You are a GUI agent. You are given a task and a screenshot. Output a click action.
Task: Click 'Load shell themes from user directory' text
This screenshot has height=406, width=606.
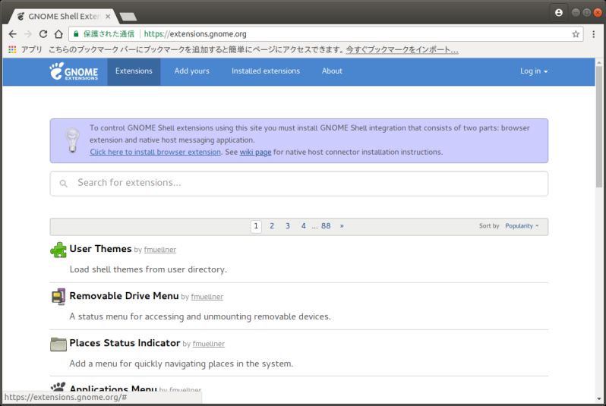point(148,269)
